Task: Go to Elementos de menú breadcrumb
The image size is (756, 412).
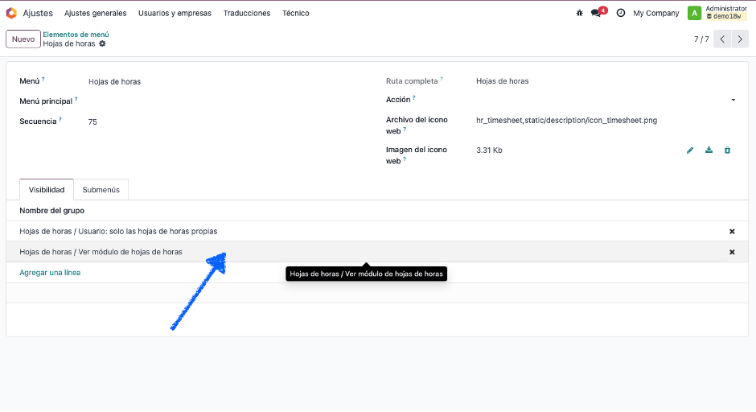Action: pos(76,35)
